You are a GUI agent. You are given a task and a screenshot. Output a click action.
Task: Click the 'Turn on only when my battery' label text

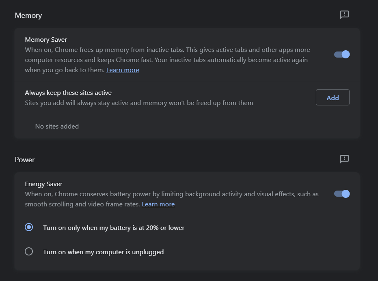click(x=114, y=228)
